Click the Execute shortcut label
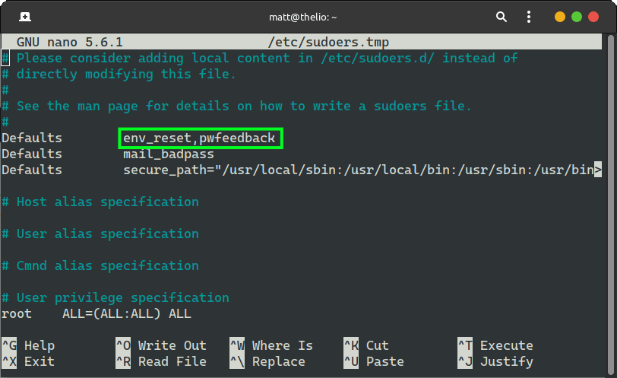This screenshot has height=378, width=617. pyautogui.click(x=506, y=345)
